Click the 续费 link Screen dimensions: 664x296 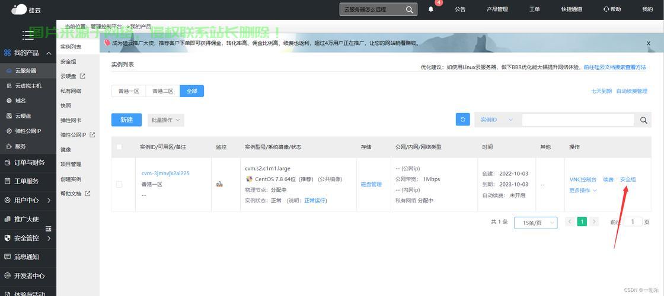608,179
